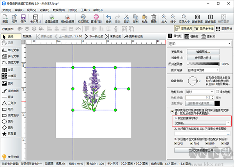Click the 打印预览 print preview icon
The width and height of the screenshot is (234, 167).
click(83, 19)
